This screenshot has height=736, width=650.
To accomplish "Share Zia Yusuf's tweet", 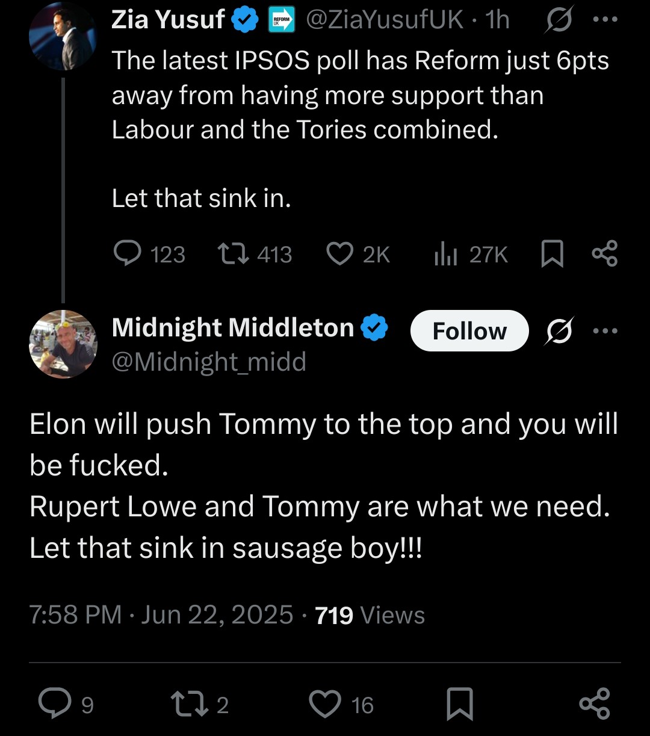I will point(604,253).
